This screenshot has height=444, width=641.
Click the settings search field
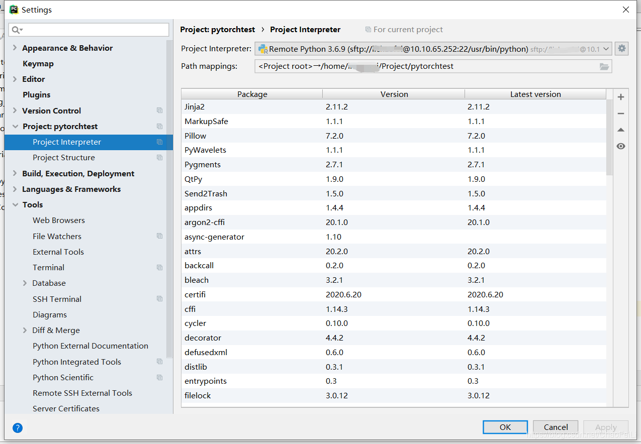(x=88, y=30)
